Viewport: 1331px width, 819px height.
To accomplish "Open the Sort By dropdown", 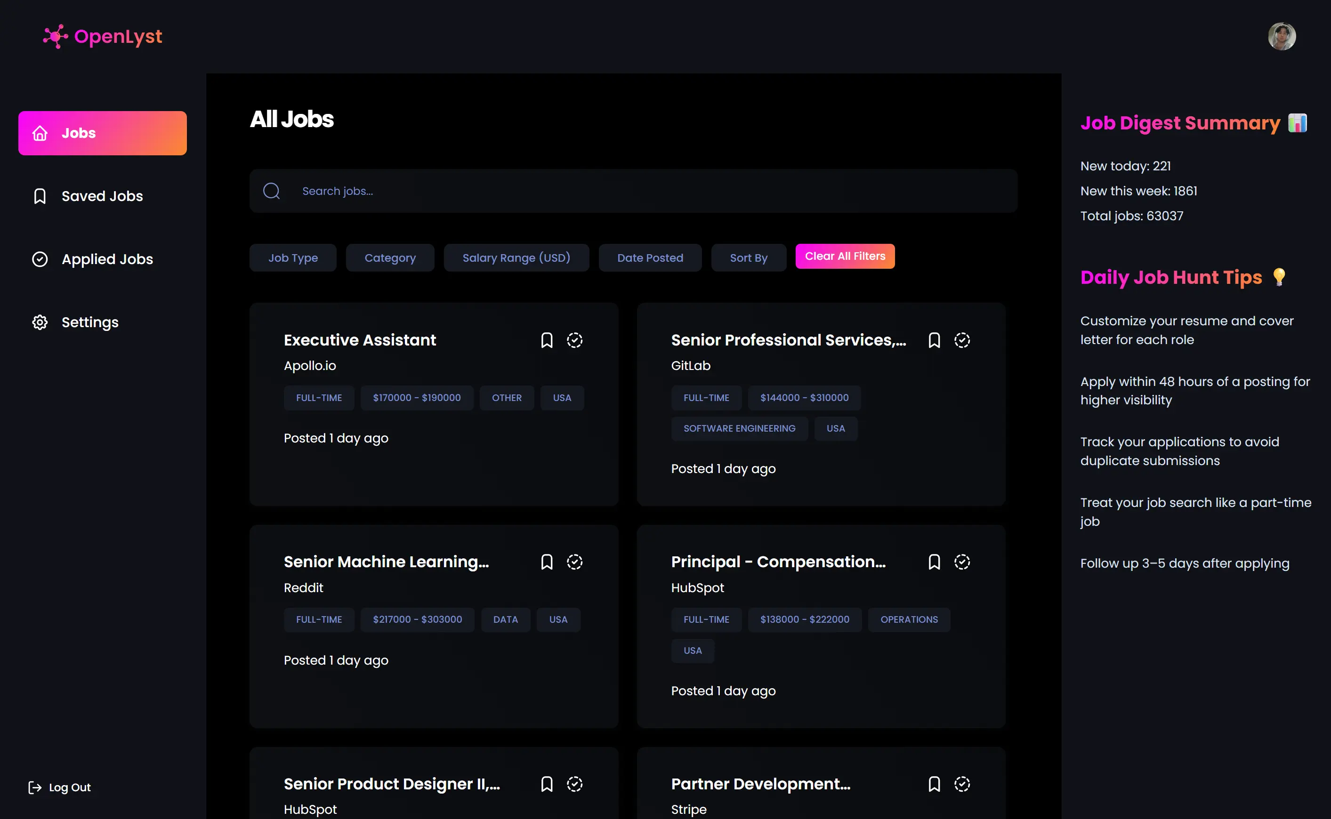I will point(748,258).
